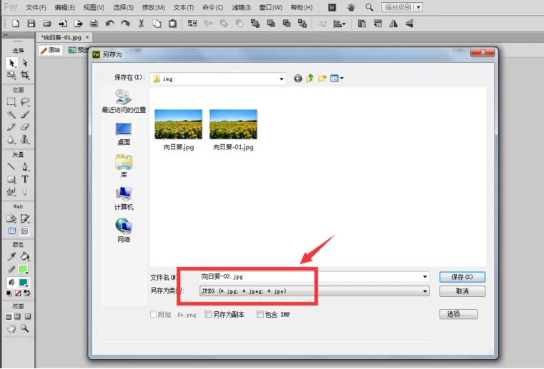Select the Crop tool

click(24, 75)
